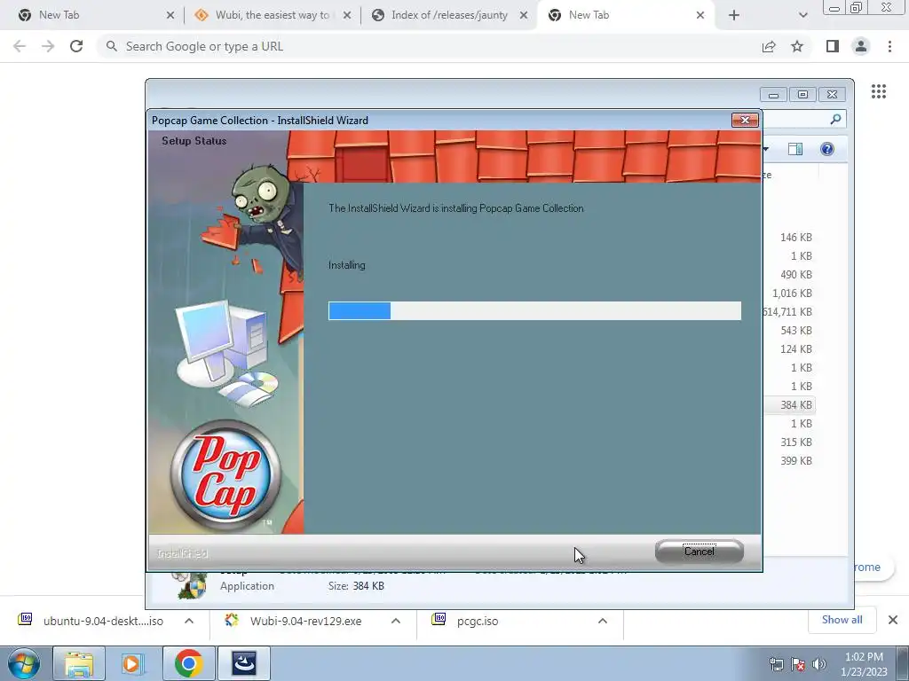Open options for Wubi-9.04-rev129.exe download
This screenshot has height=681, width=909.
pos(396,621)
